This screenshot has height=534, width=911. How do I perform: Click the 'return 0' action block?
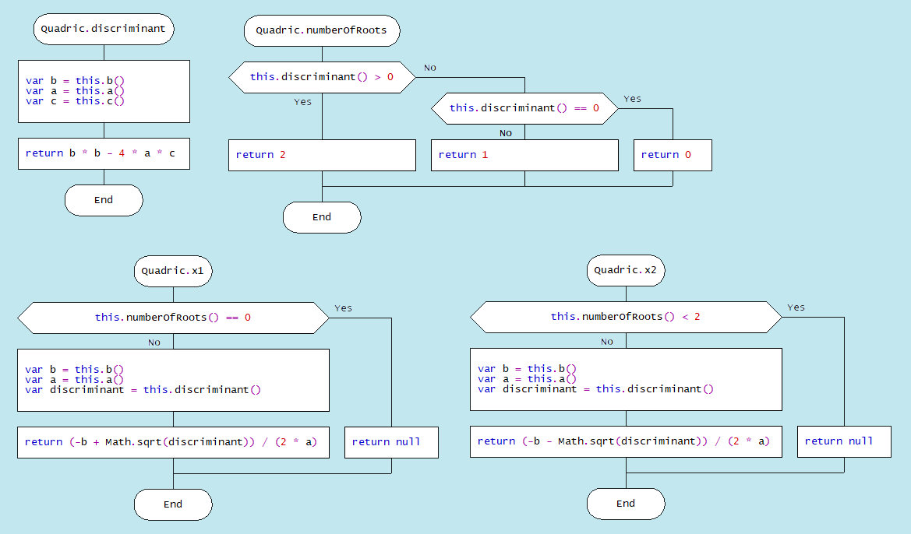[x=672, y=155]
